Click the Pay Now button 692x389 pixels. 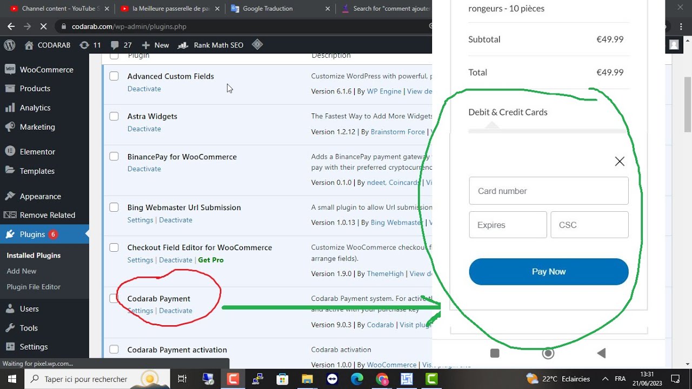(x=549, y=272)
